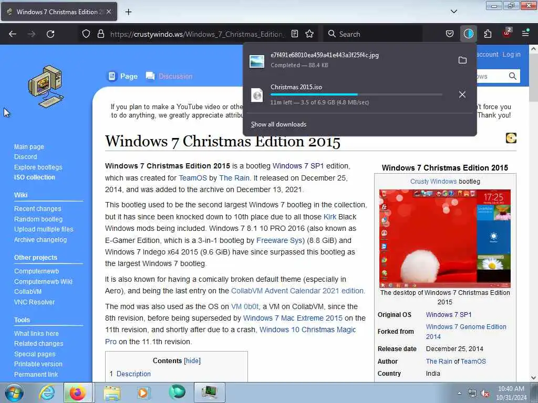This screenshot has width=538, height=403.
Task: Click the page vertical scrollbar down arrow
Action: click(533, 378)
